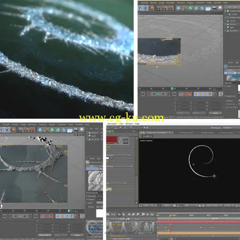The image size is (240, 240).
Task: Click Render to Picture Viewer in bottom-left Cinema 4D
Action: point(27,130)
